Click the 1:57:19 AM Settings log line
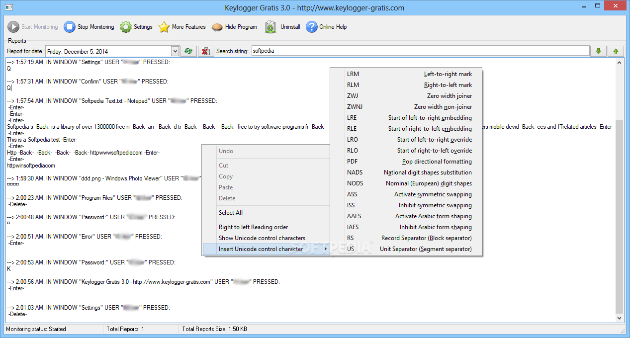This screenshot has width=630, height=338. tap(89, 62)
